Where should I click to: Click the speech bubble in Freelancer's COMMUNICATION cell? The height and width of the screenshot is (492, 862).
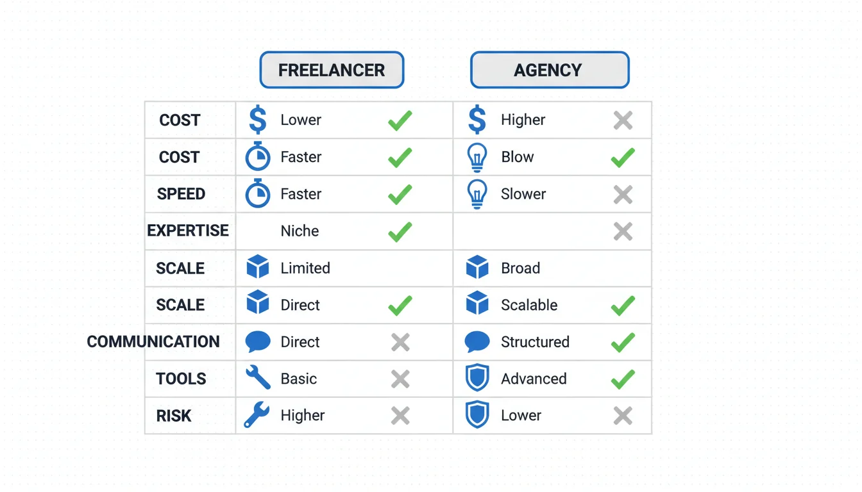[258, 342]
